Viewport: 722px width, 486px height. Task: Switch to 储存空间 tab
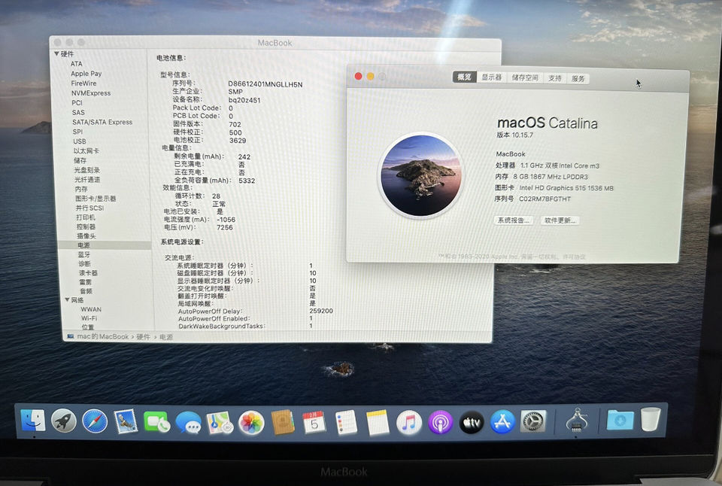click(525, 77)
